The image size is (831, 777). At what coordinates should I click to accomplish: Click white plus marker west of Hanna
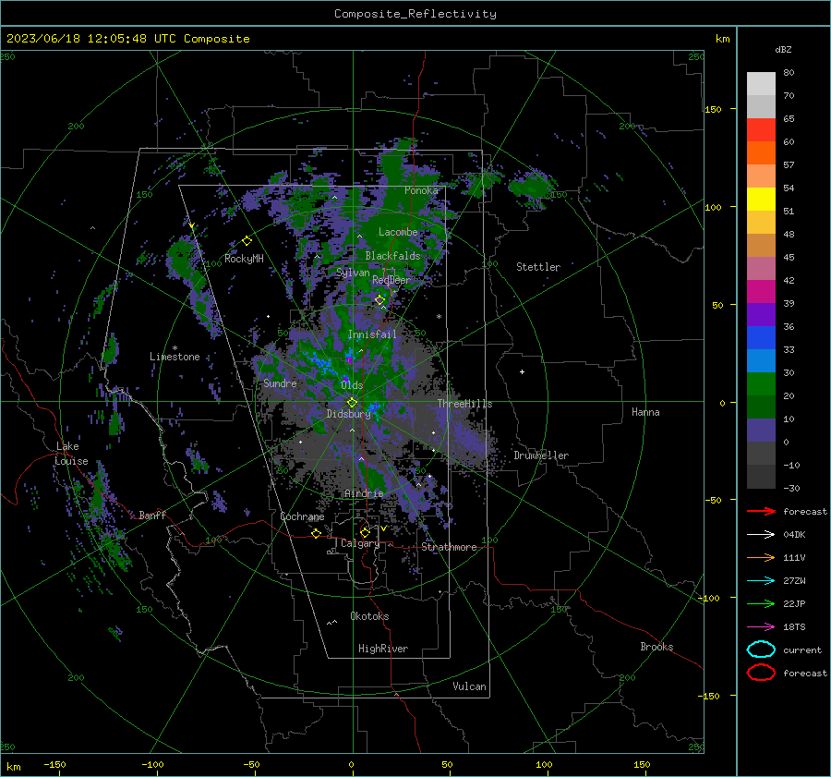coord(522,371)
